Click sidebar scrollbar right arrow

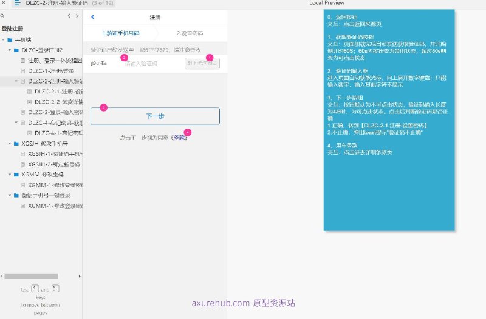coord(80,276)
